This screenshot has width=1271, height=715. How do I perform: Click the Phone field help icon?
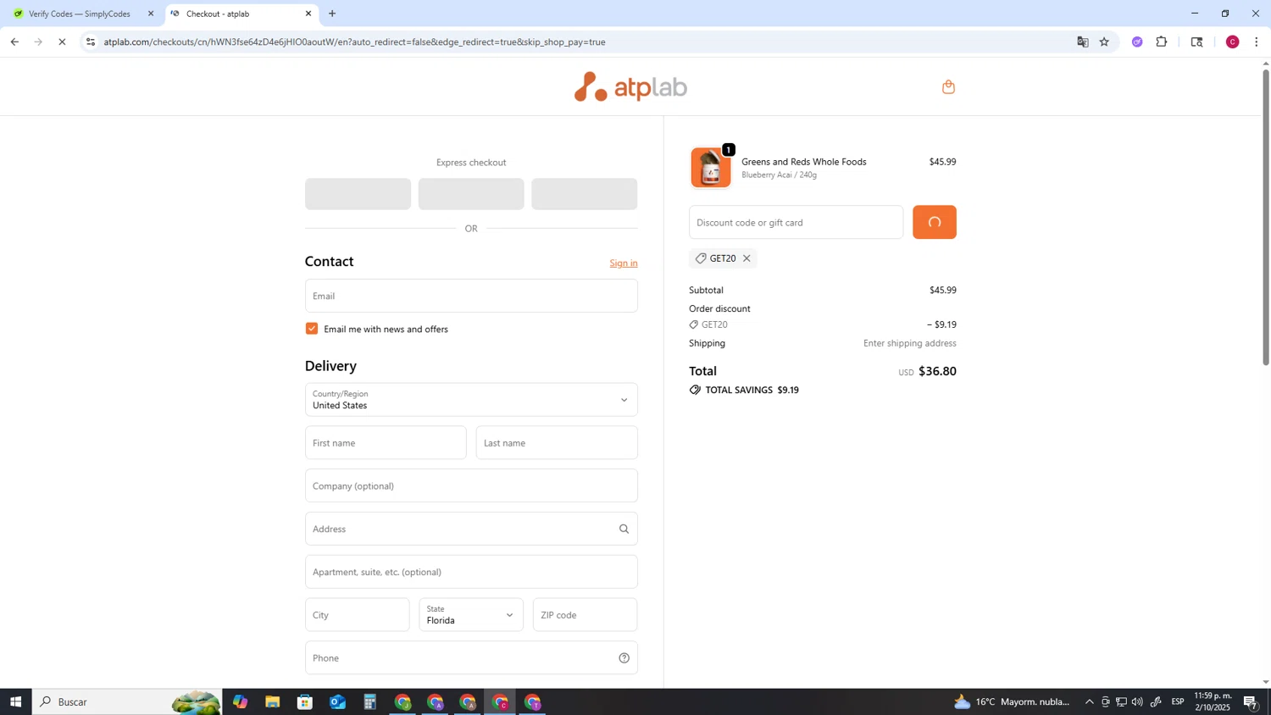pyautogui.click(x=624, y=658)
